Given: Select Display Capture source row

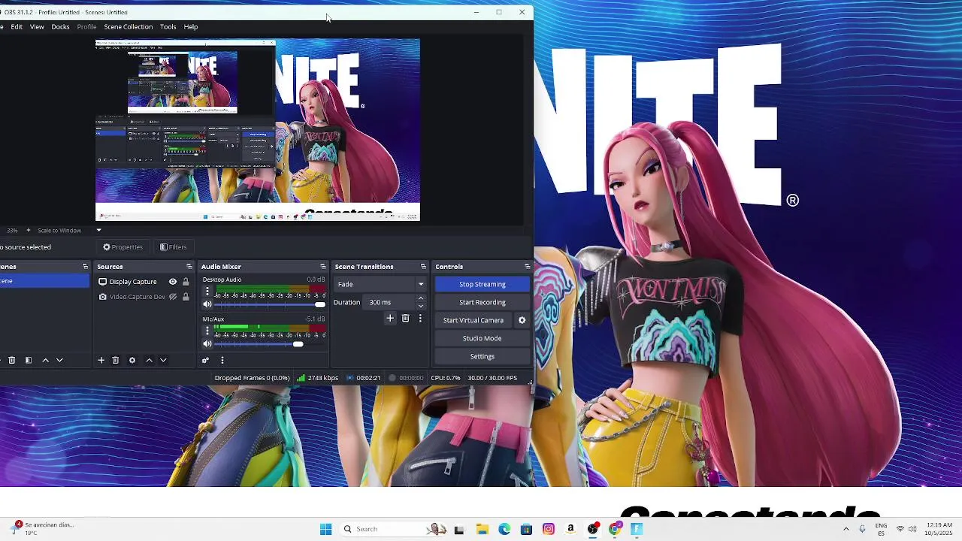Looking at the screenshot, I should tap(144, 282).
